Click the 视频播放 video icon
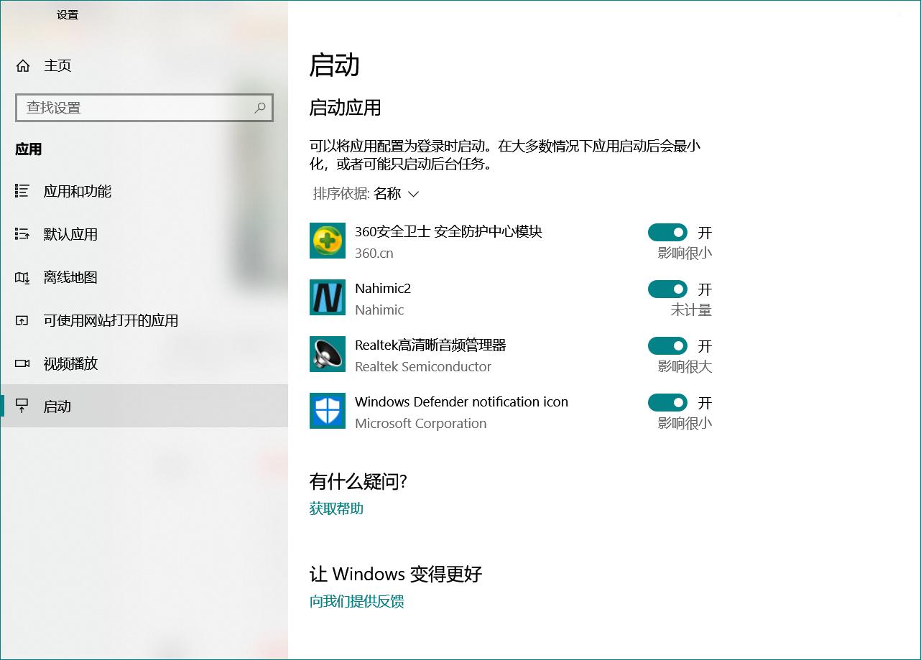921x660 pixels. [23, 363]
